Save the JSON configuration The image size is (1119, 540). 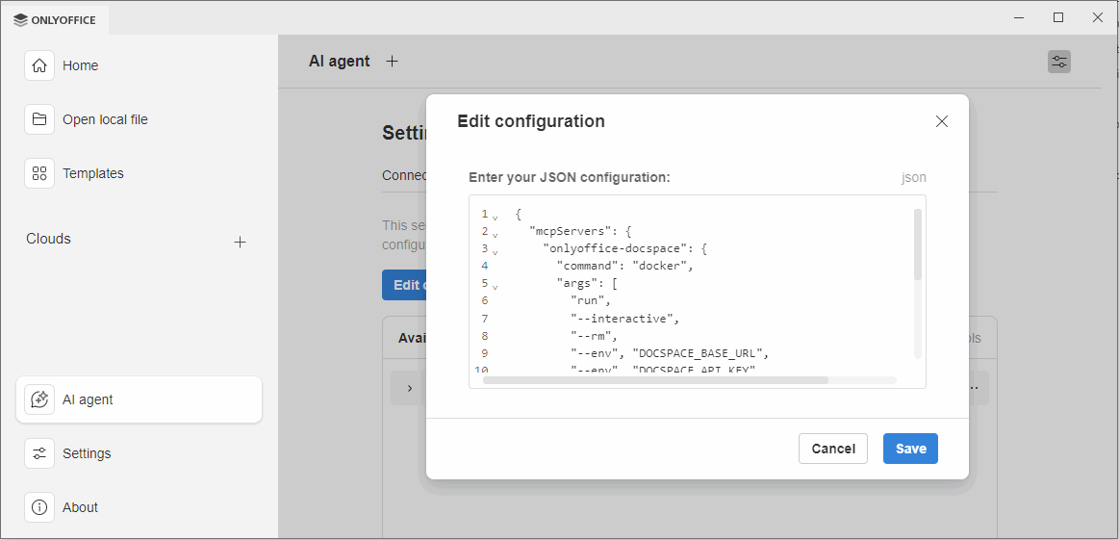coord(910,449)
